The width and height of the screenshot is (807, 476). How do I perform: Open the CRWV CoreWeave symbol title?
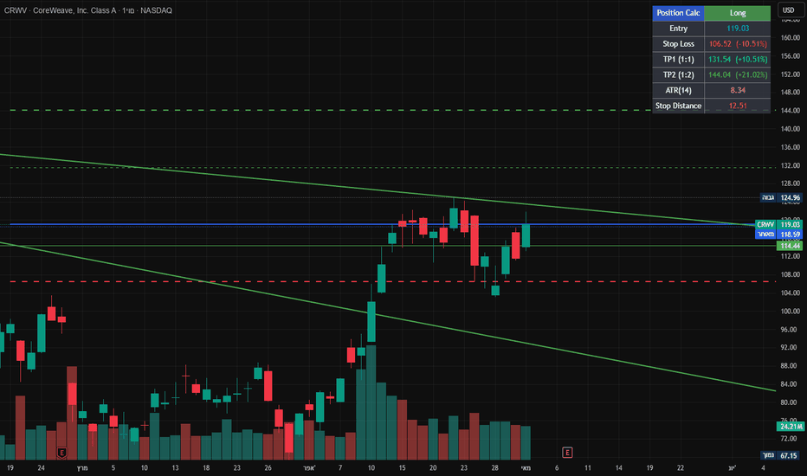coord(88,10)
